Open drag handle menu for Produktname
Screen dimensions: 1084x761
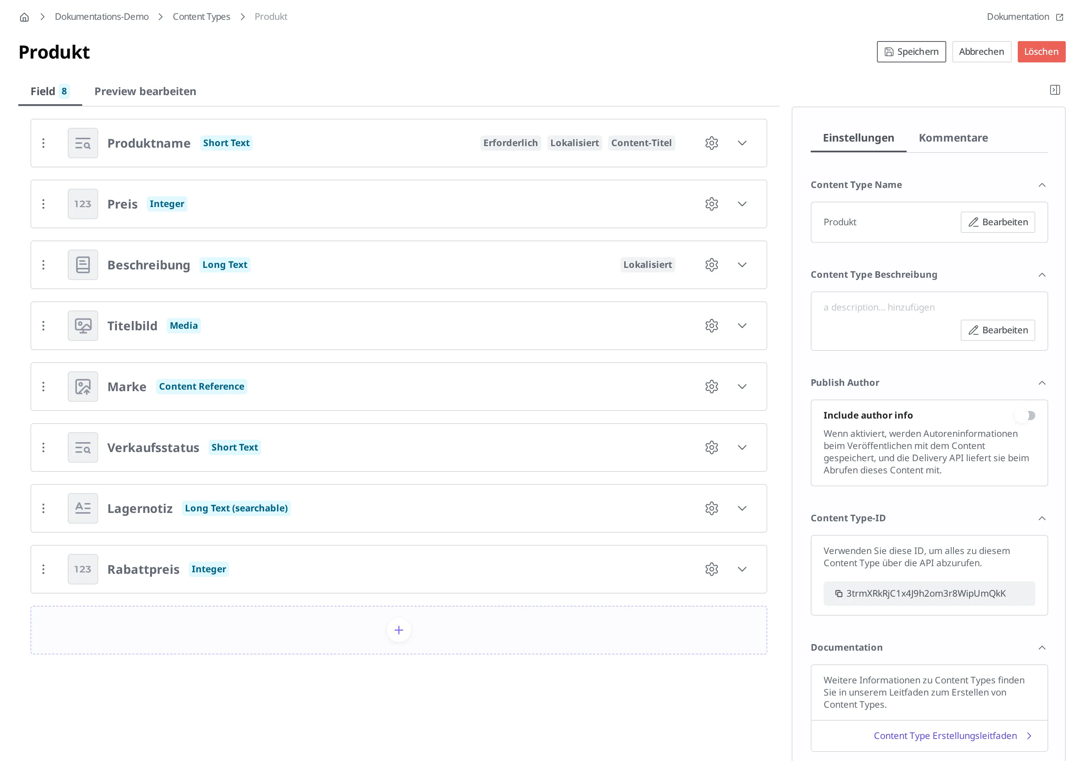pyautogui.click(x=43, y=143)
